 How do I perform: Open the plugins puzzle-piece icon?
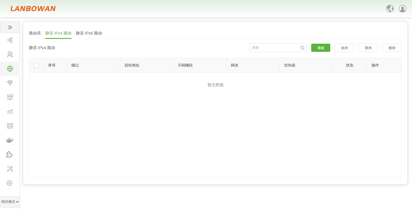click(10, 154)
